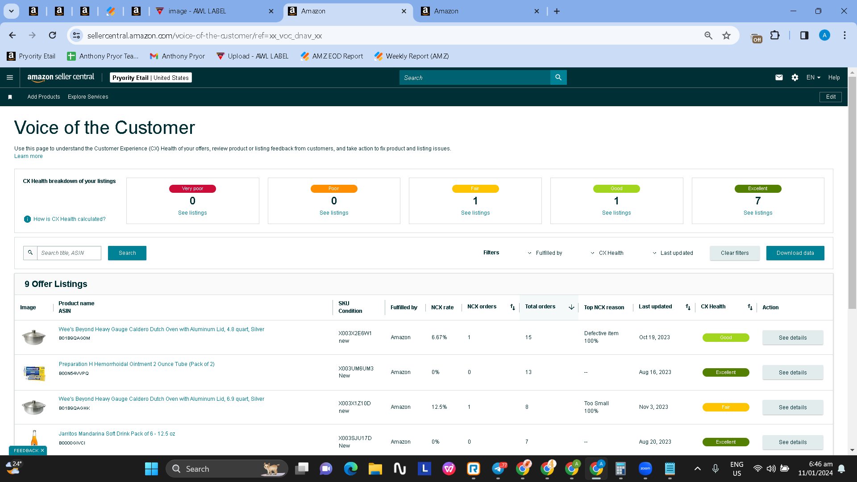Click the info icon beside CX Health calculated
This screenshot has width=857, height=482.
(27, 219)
